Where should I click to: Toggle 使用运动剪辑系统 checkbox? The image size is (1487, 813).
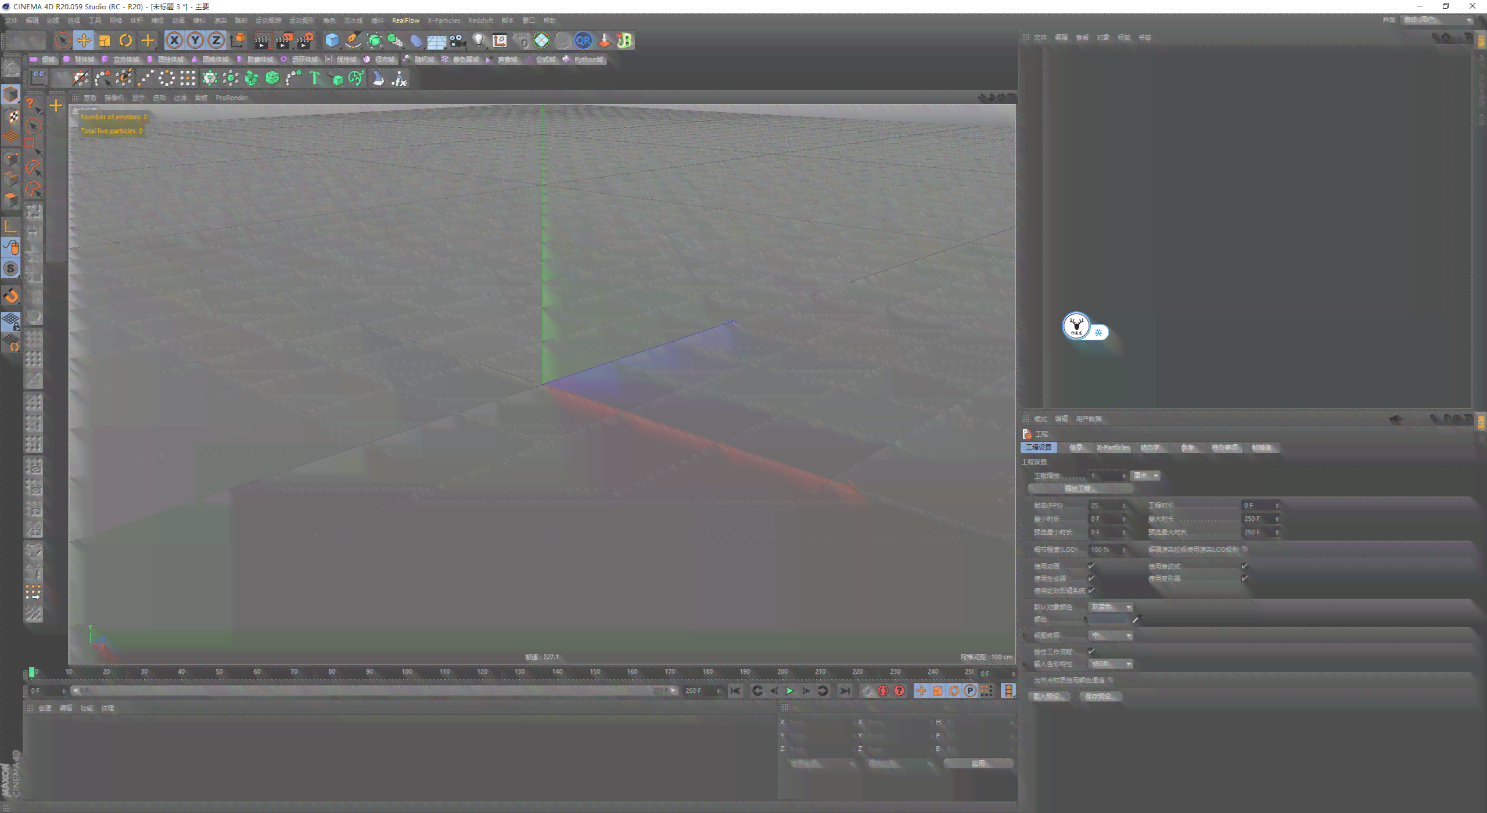point(1091,591)
